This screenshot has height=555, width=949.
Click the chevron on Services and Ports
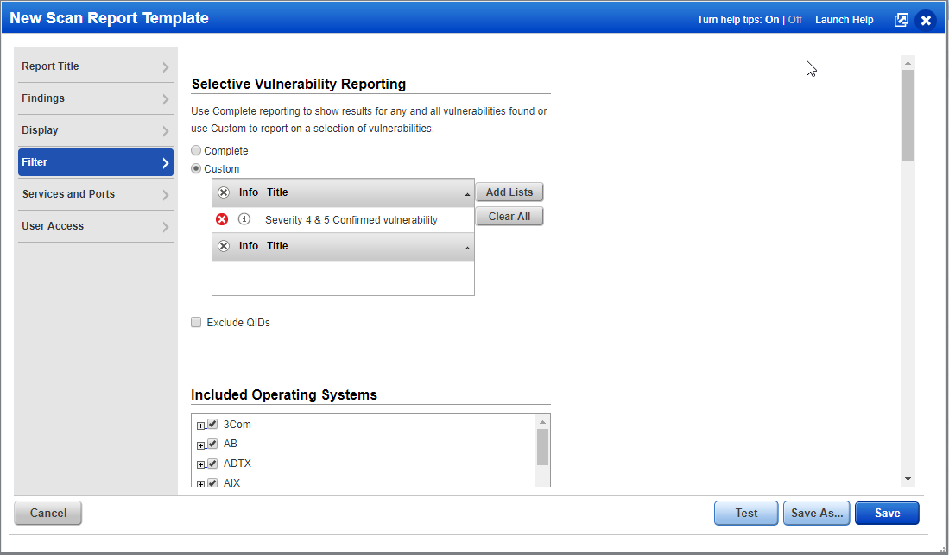pos(167,194)
